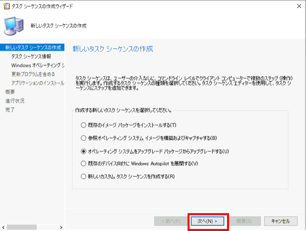The width and height of the screenshot is (306, 231).
Task: Jump to 概要 step in sidebar
Action: 10,92
